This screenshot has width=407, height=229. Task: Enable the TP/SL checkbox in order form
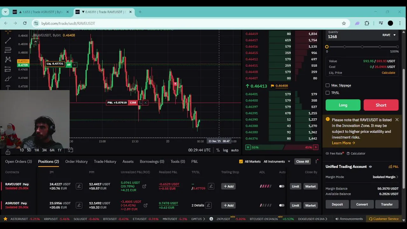coord(328,93)
